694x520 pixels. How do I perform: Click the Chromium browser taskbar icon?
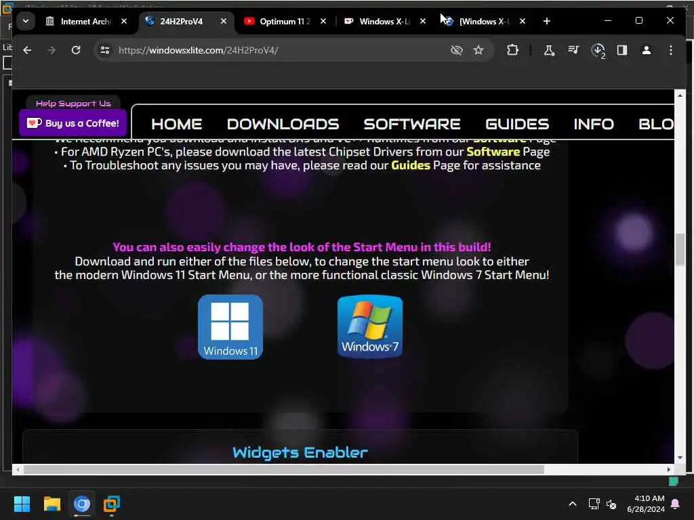[82, 504]
